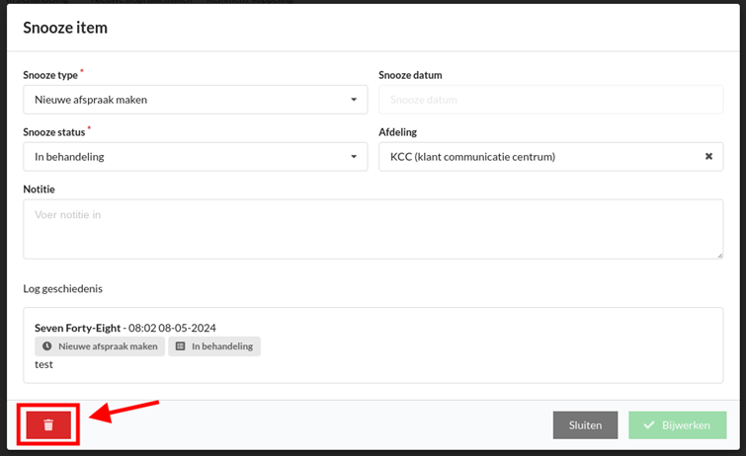Focus the Snooze datum input field
Screen dimensions: 746x456
pyautogui.click(x=551, y=100)
